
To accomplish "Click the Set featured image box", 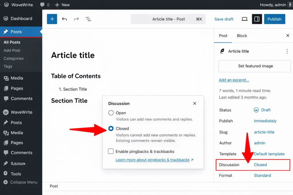I will pyautogui.click(x=255, y=66).
